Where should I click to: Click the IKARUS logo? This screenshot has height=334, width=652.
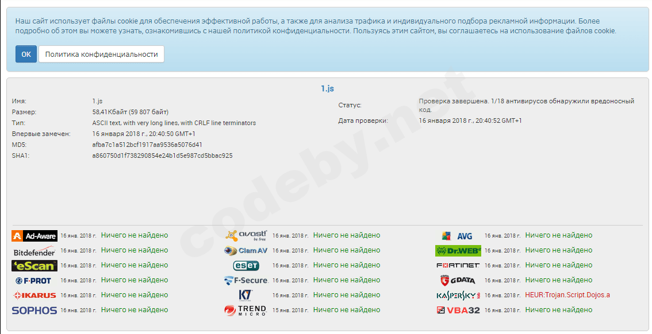pyautogui.click(x=34, y=296)
